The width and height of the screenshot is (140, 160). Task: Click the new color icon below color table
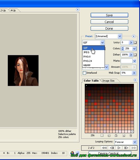123,135
